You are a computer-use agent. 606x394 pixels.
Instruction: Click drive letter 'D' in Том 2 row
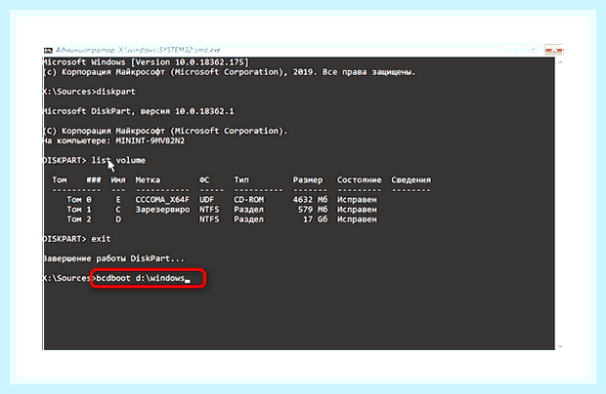pos(118,219)
